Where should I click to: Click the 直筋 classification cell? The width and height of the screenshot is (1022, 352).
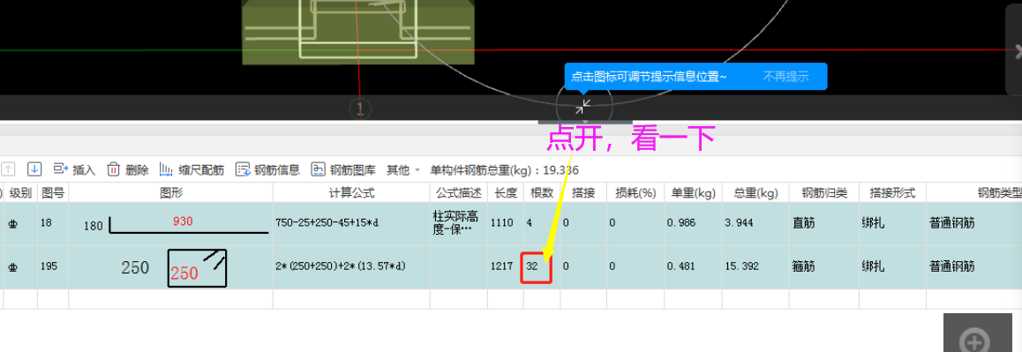[823, 223]
